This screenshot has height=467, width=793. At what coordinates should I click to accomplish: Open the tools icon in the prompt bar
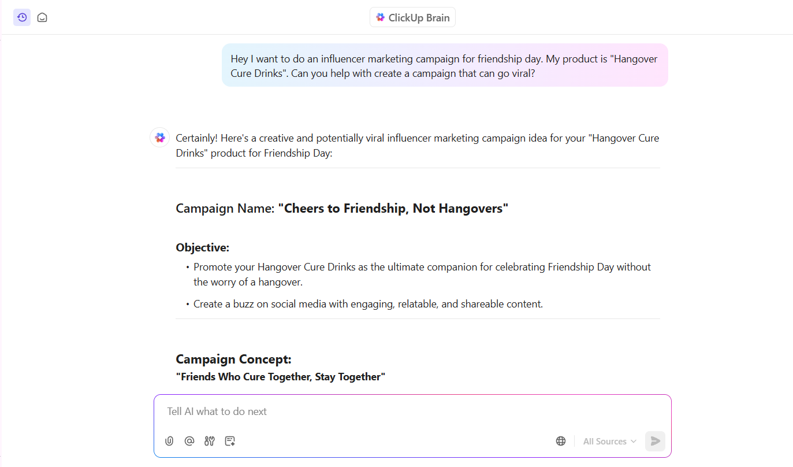point(210,441)
